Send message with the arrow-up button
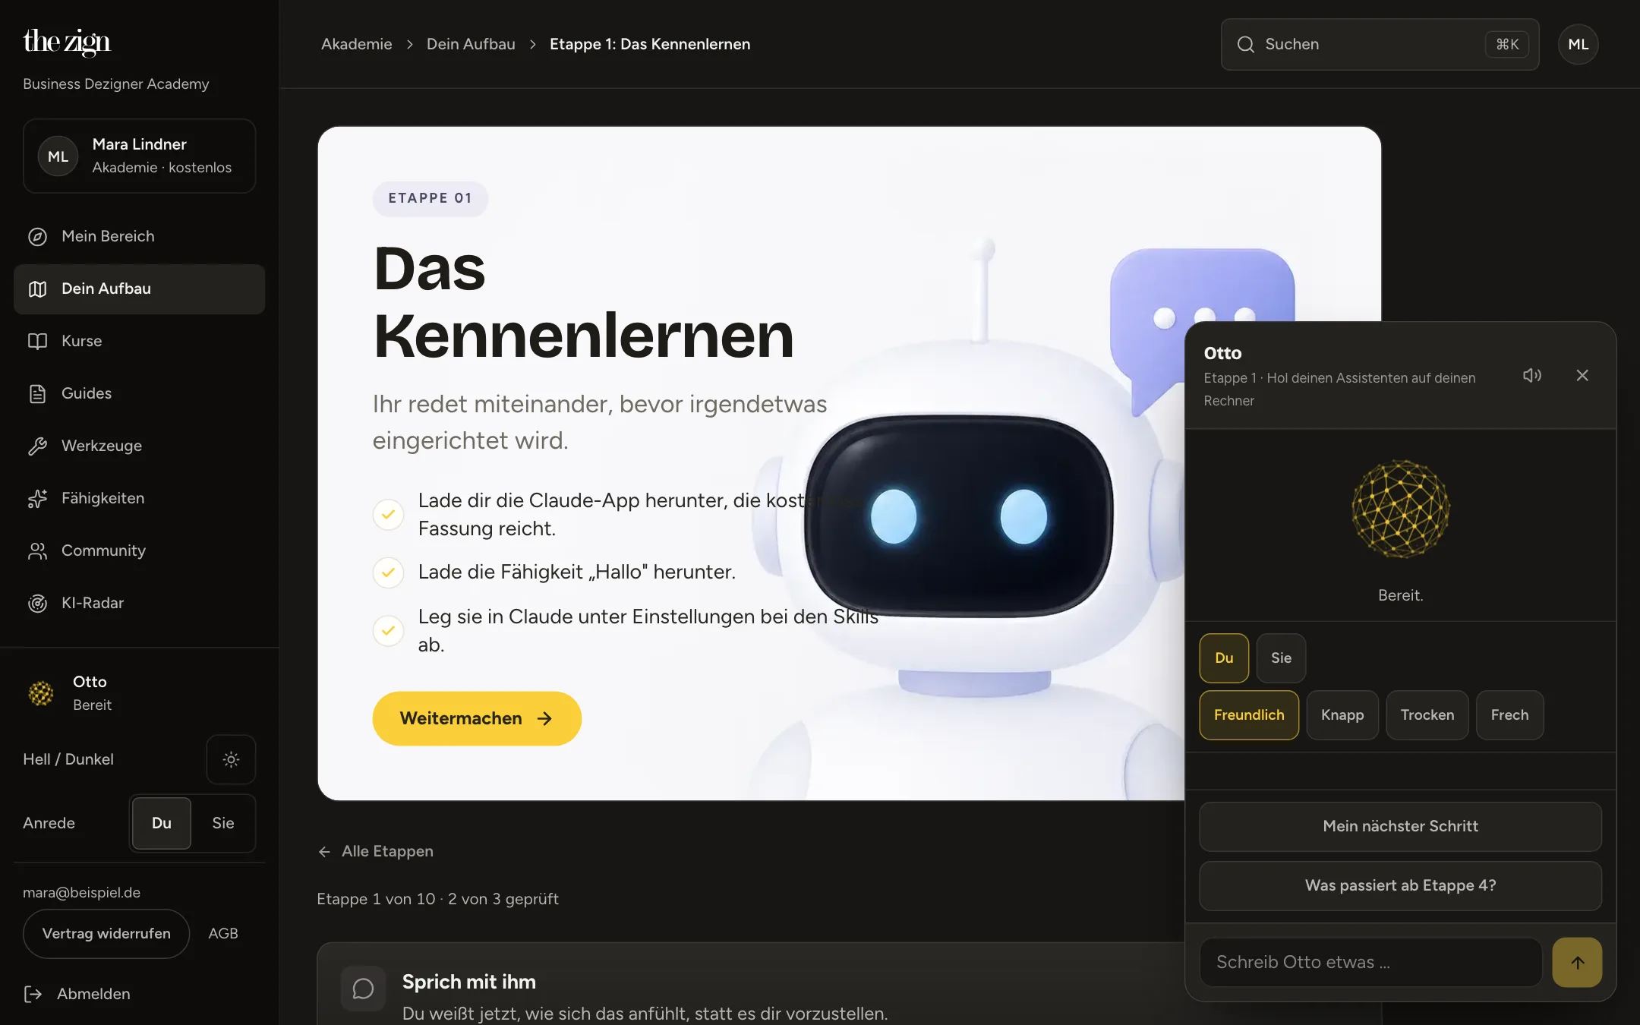 1577,962
